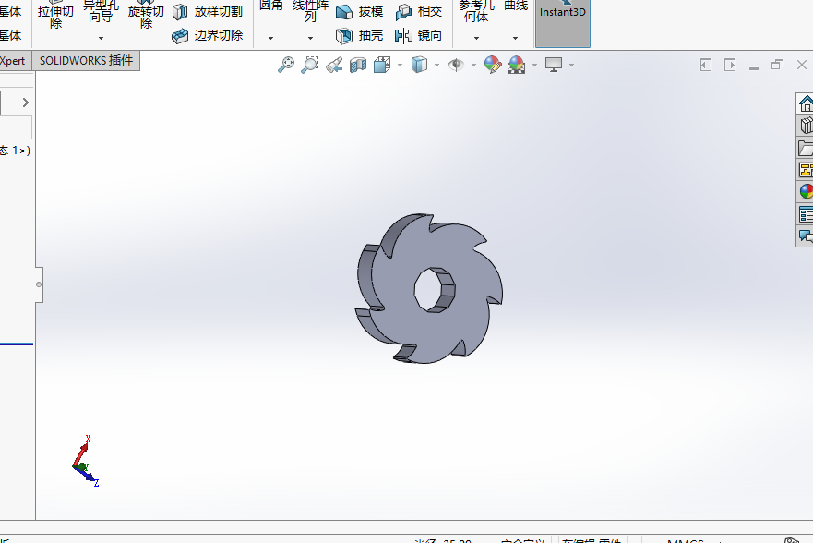The image size is (813, 543).
Task: Open the SOLIDWORKS 插件 tab
Action: [86, 61]
